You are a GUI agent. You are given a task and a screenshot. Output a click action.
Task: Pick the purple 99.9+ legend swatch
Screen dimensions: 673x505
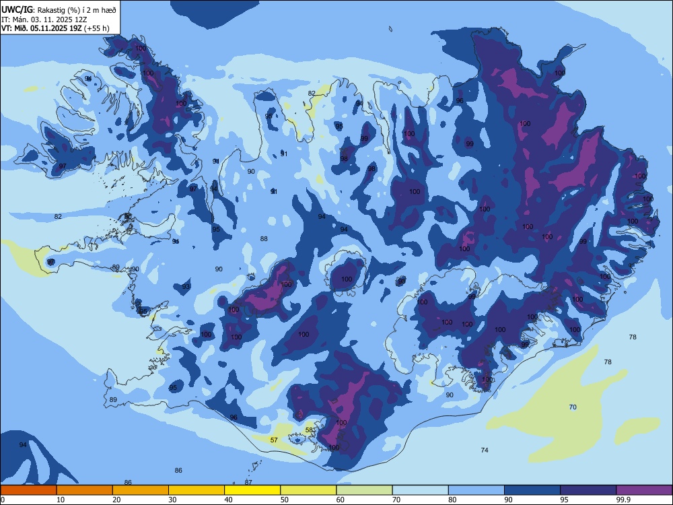click(x=644, y=490)
